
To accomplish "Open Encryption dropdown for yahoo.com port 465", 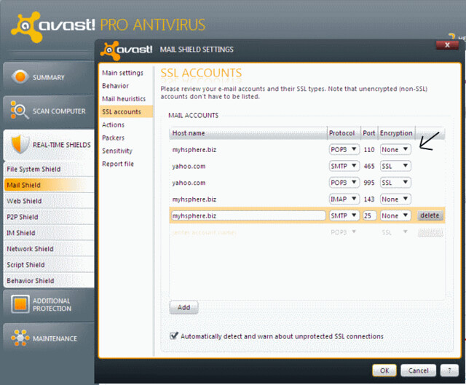I will tap(395, 166).
